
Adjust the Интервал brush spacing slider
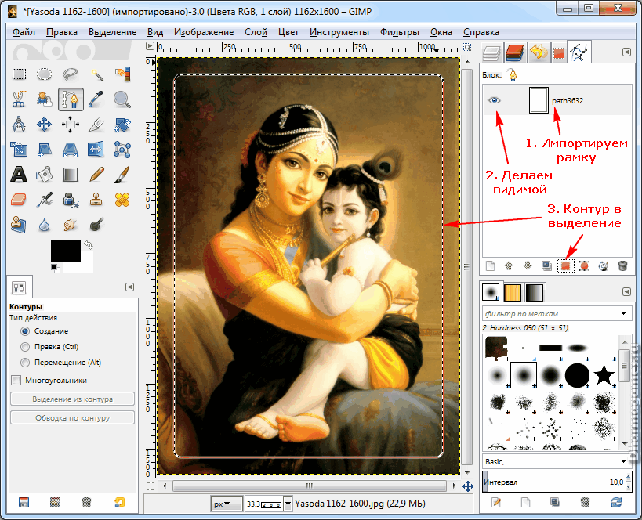[x=557, y=482]
